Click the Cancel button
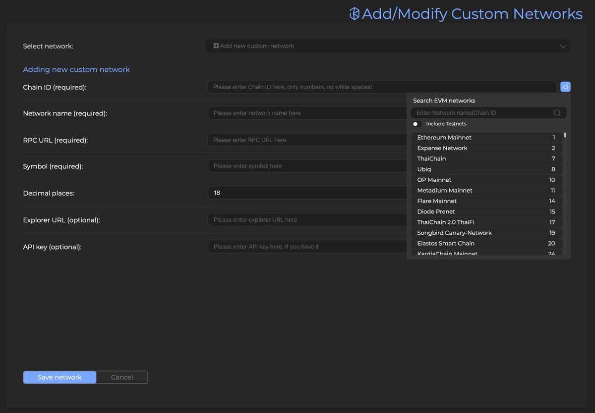The image size is (595, 413). tap(122, 377)
